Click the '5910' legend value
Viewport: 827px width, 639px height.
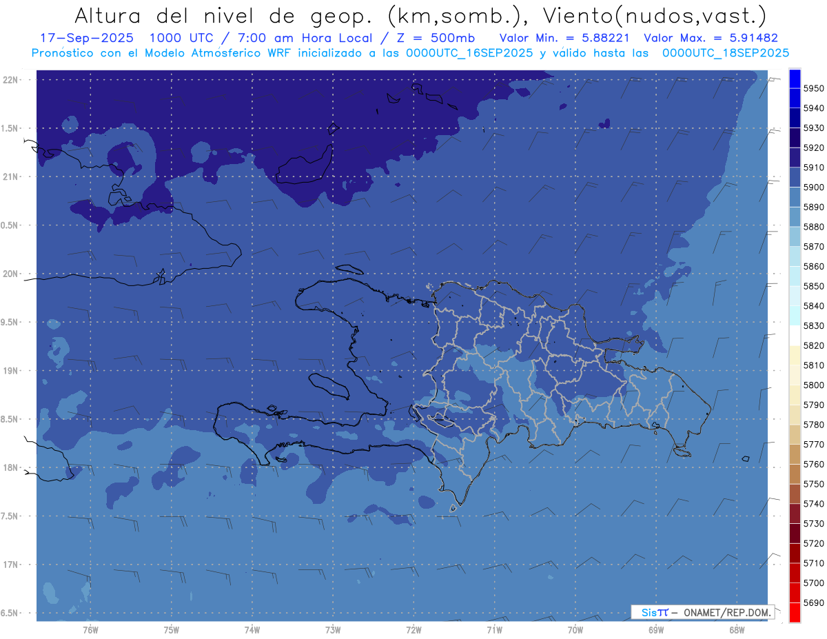click(813, 168)
